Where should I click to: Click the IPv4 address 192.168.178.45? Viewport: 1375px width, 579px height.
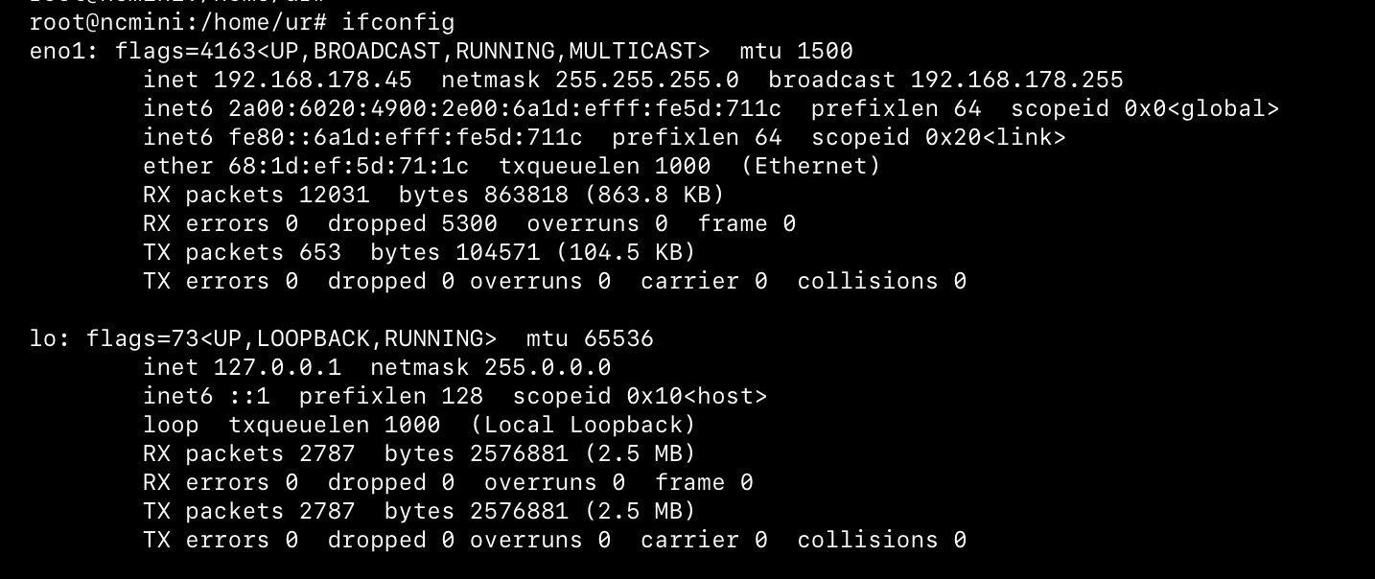(x=313, y=80)
